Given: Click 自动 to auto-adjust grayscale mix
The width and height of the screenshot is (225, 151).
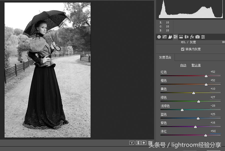Looking at the screenshot, I should pos(183,65).
